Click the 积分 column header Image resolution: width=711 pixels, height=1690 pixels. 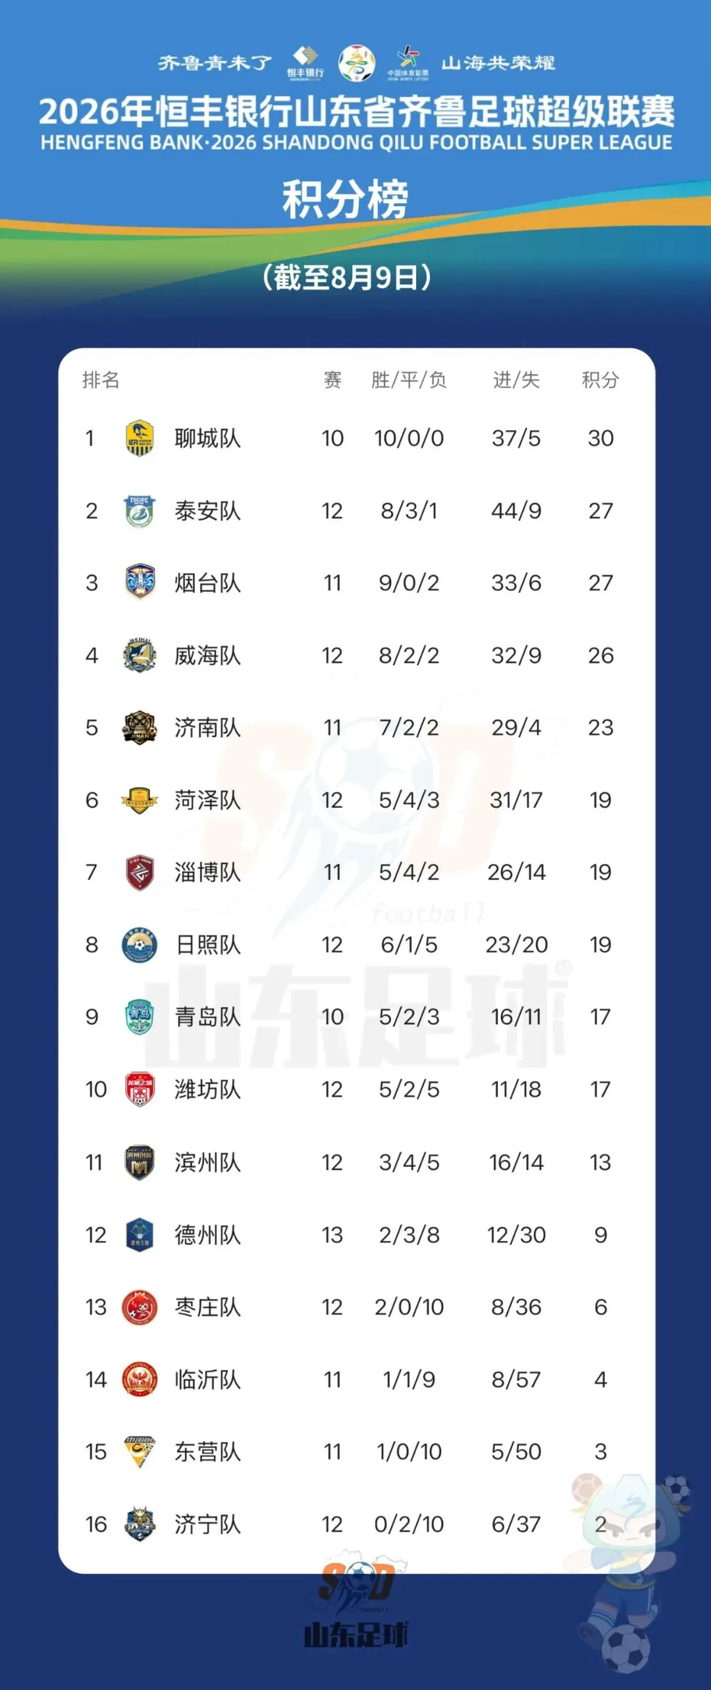[x=600, y=379]
